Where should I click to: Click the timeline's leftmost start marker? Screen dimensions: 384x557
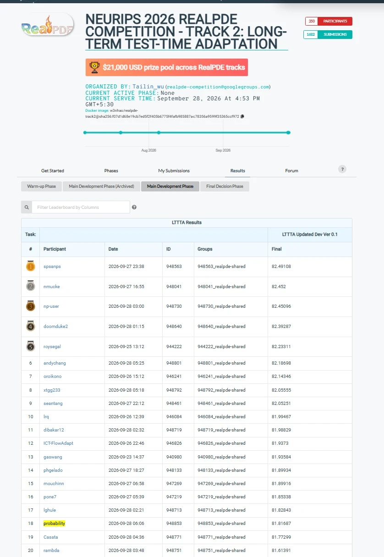(85, 132)
